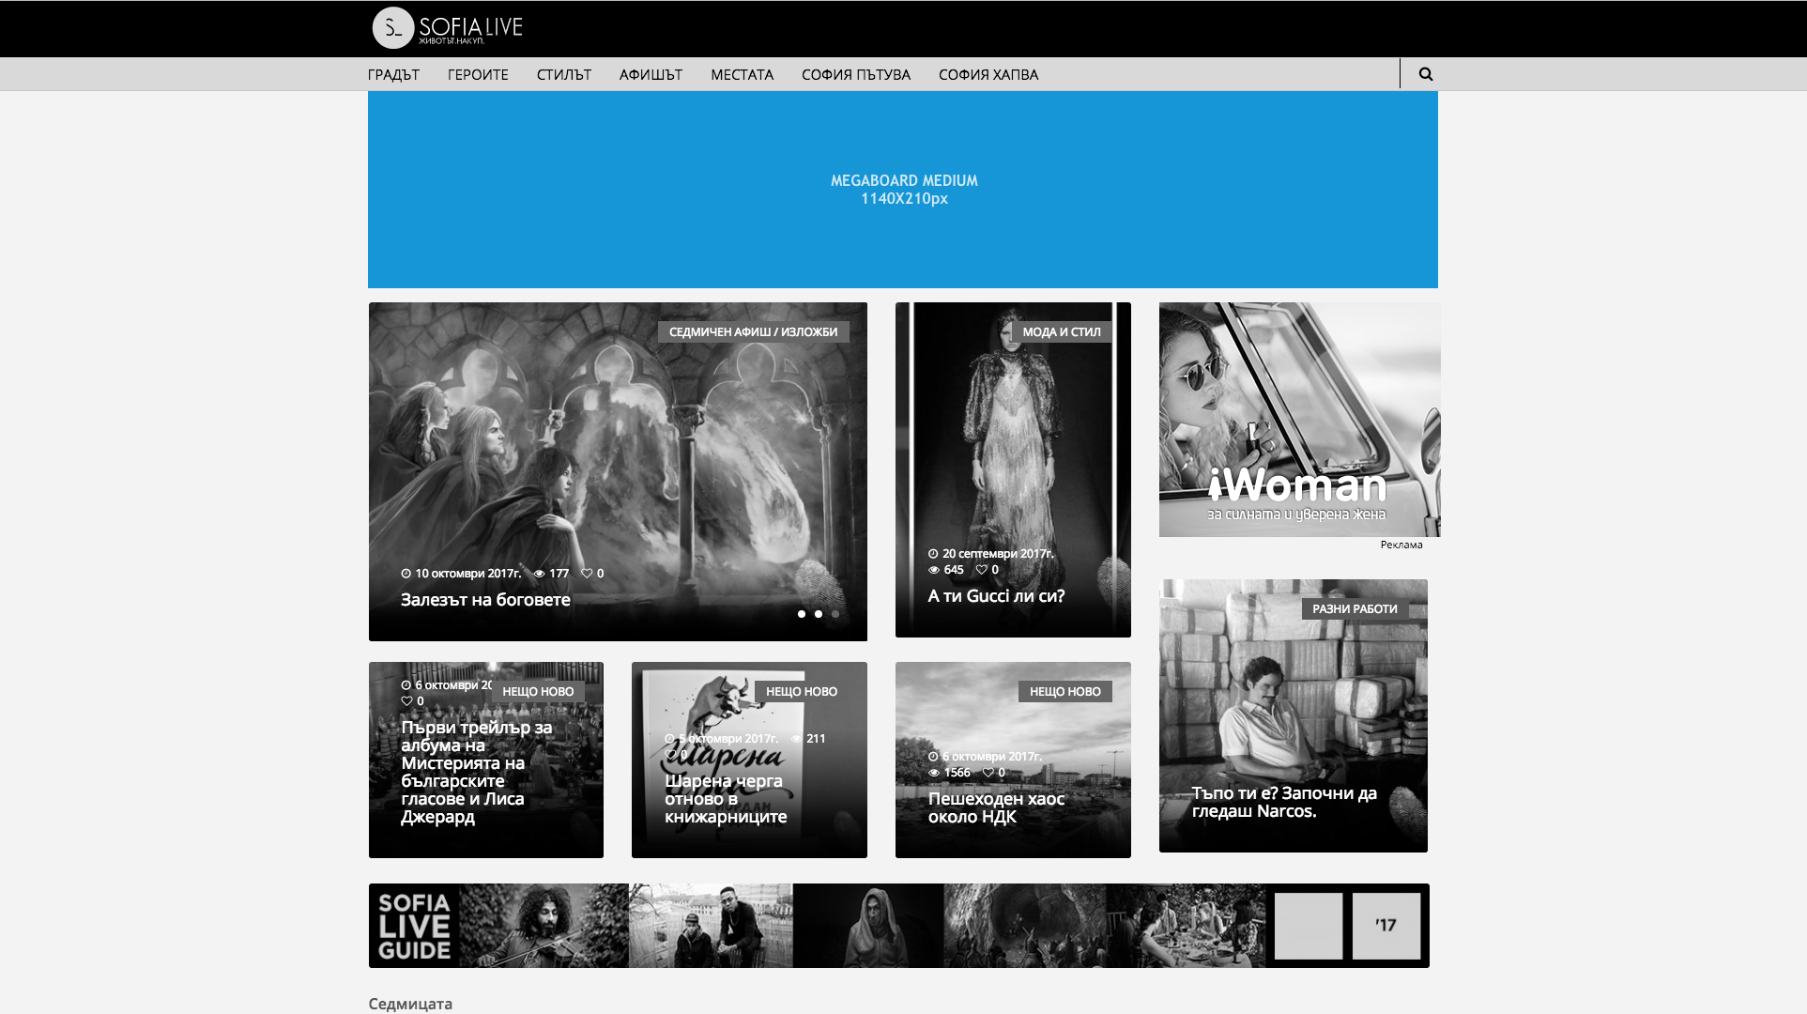1807x1014 pixels.
Task: Click МОДА И СТИЛ category tag
Action: [1061, 332]
